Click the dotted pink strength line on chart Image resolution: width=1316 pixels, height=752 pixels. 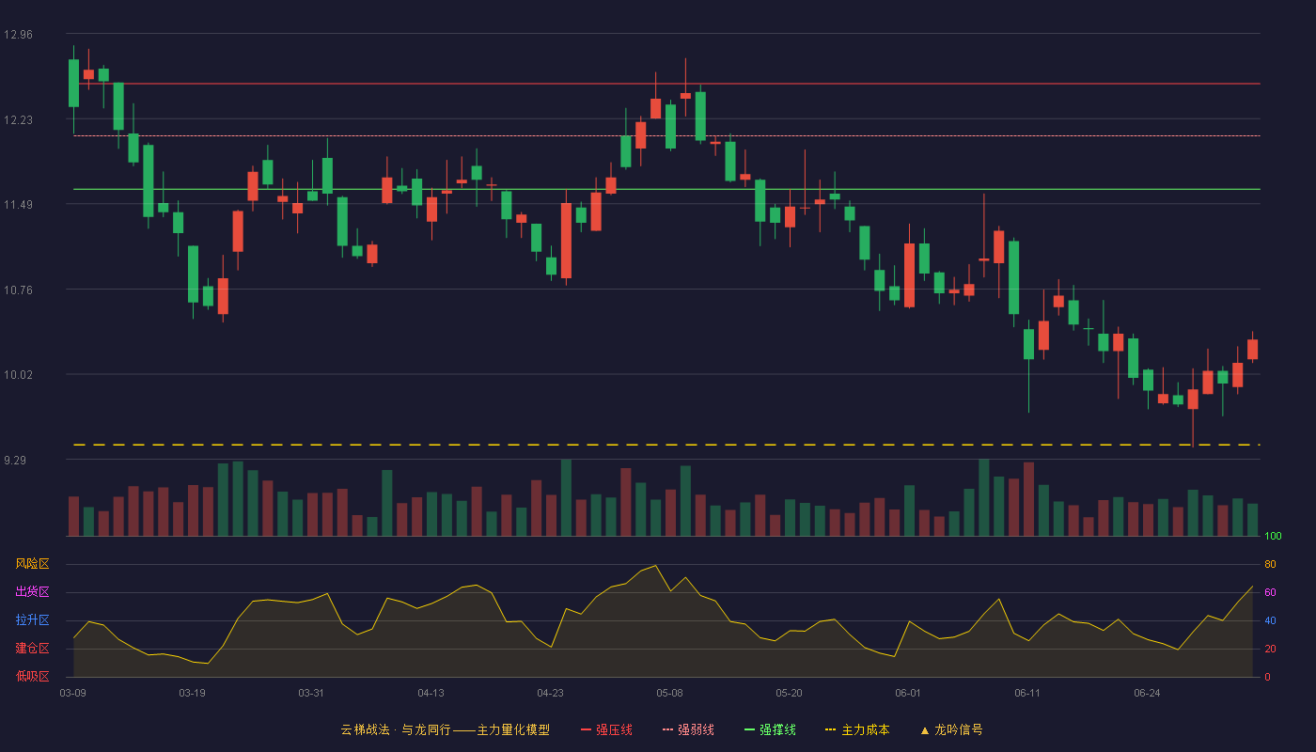[x=666, y=135]
